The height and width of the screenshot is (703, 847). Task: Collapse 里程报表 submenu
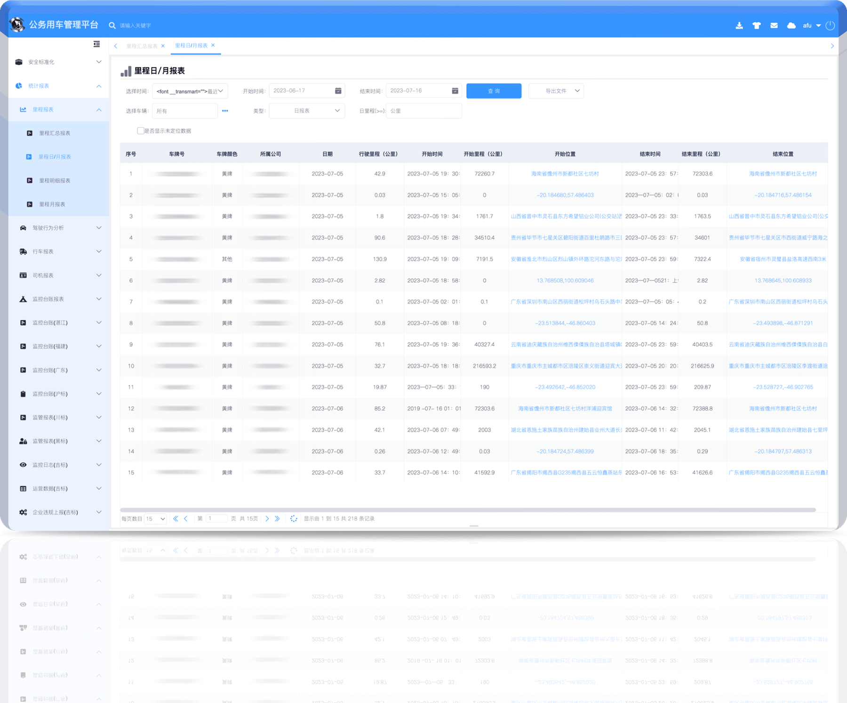click(59, 110)
